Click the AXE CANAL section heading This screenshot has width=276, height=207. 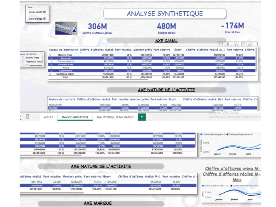point(166,41)
